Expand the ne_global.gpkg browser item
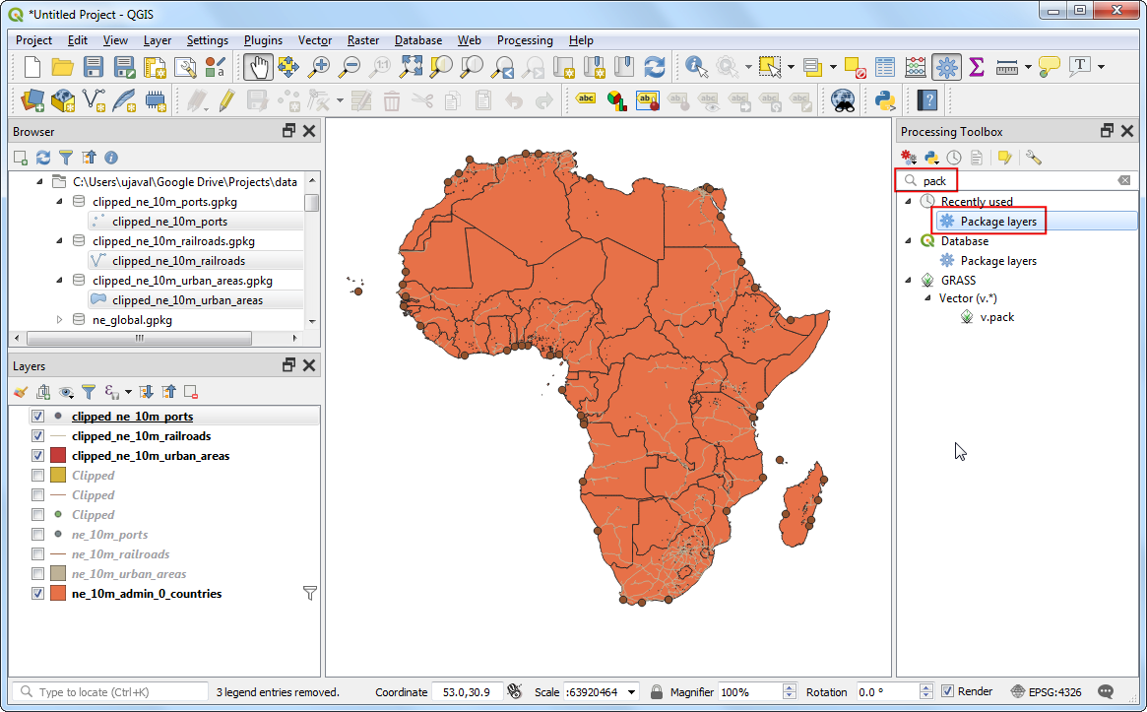The width and height of the screenshot is (1147, 712). [59, 320]
